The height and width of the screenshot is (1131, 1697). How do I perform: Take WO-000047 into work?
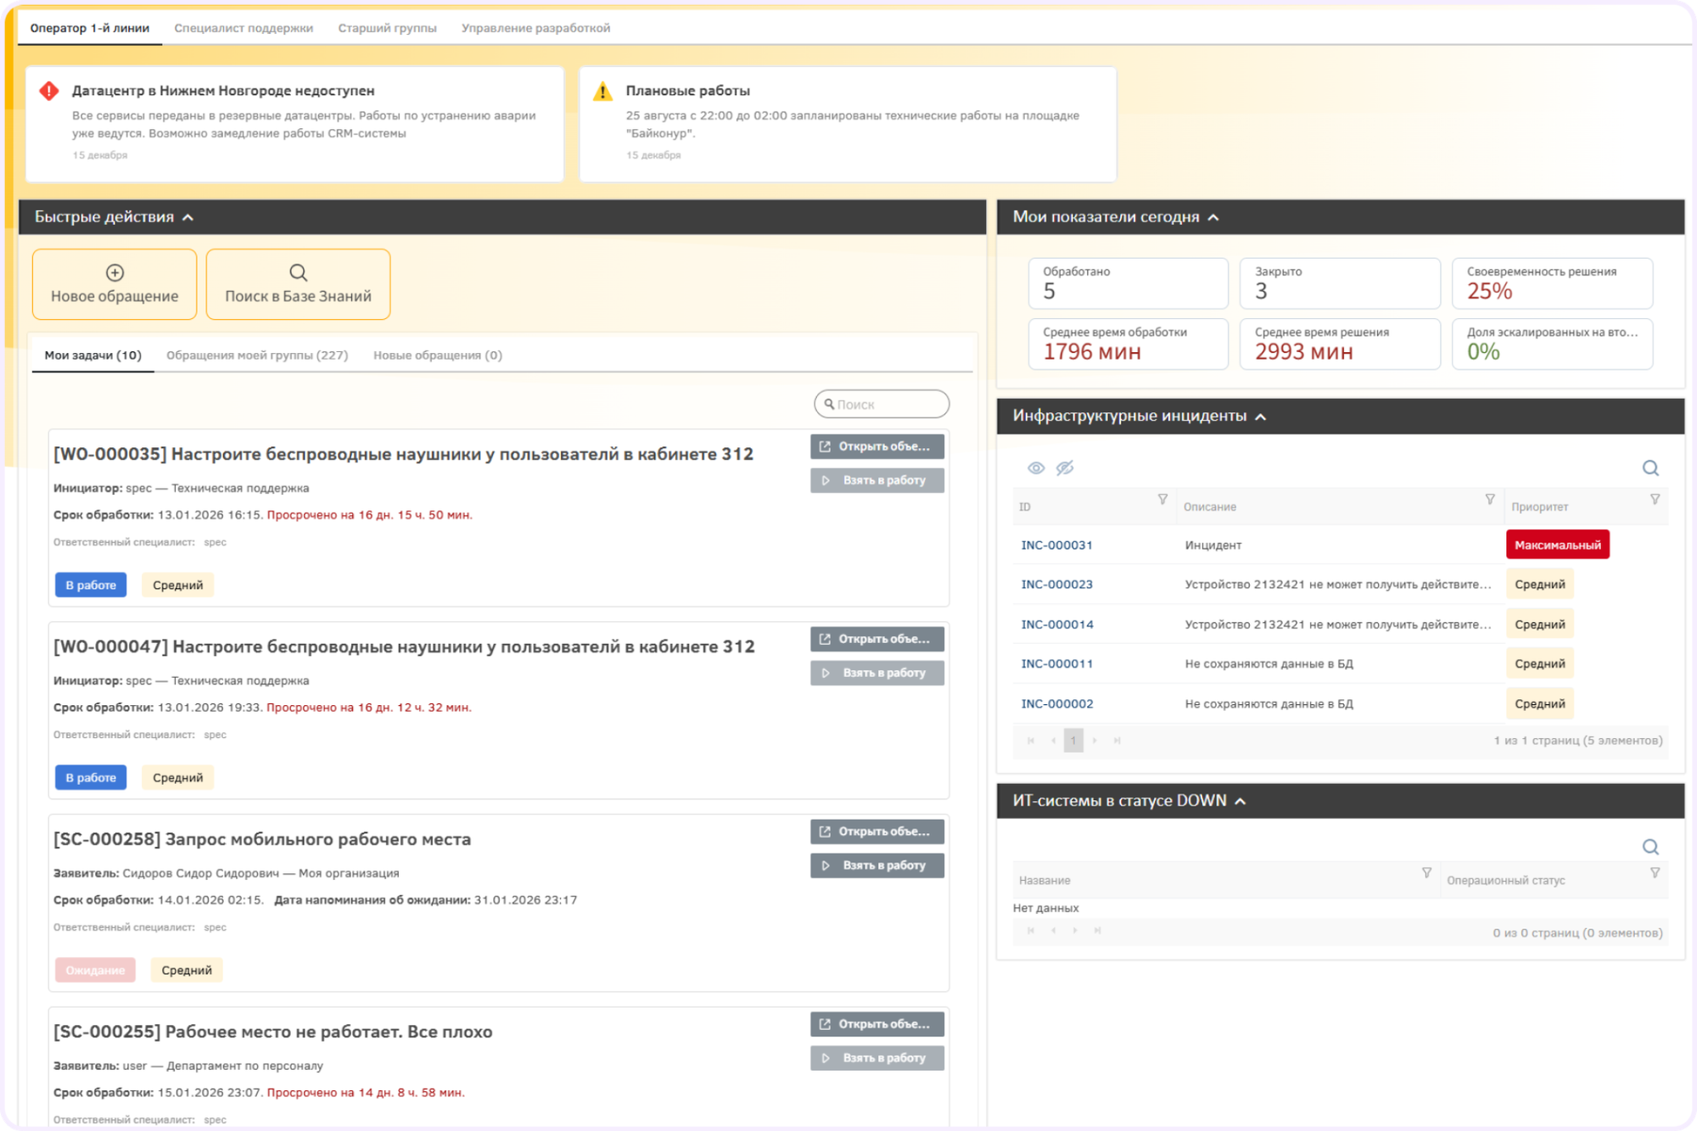877,673
